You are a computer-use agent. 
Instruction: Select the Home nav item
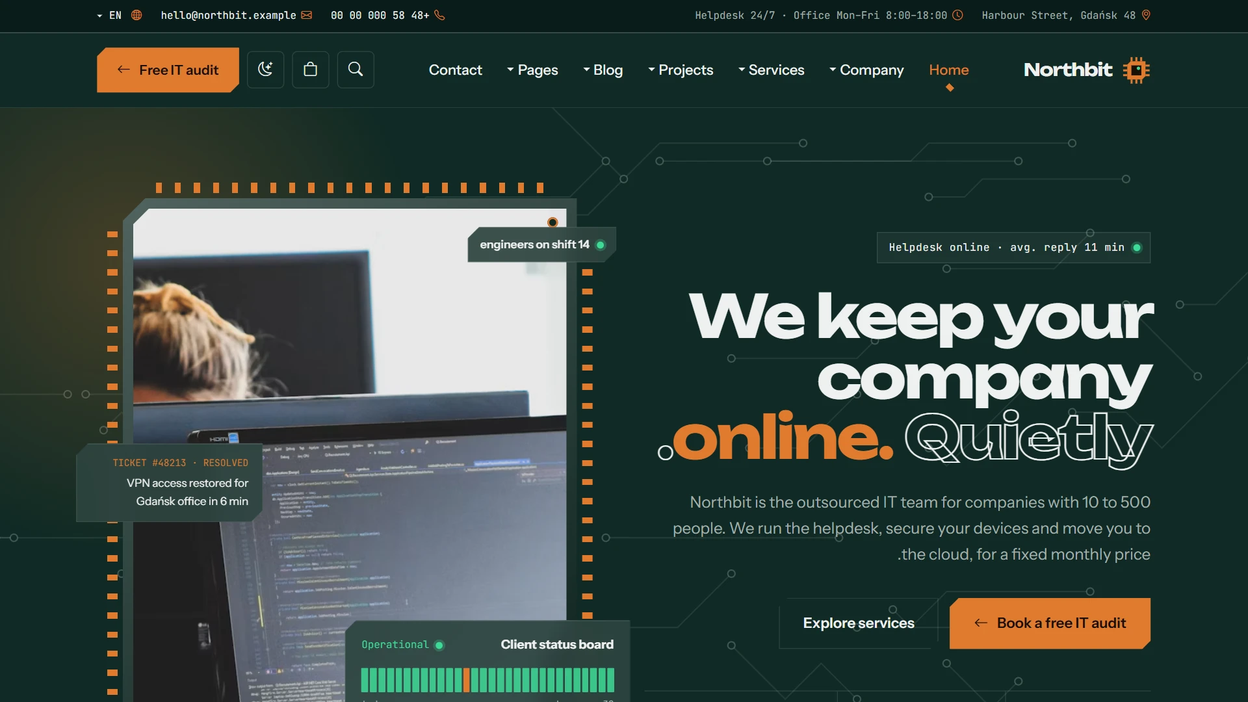pyautogui.click(x=949, y=70)
